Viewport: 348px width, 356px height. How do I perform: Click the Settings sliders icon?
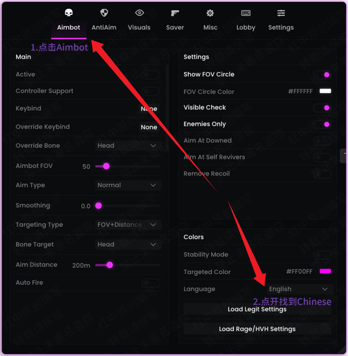[x=281, y=13]
